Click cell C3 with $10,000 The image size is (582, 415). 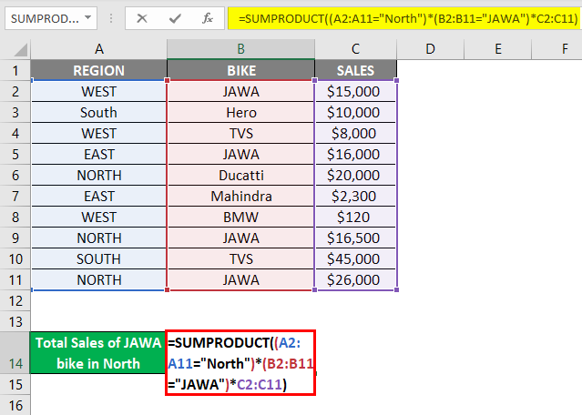355,112
